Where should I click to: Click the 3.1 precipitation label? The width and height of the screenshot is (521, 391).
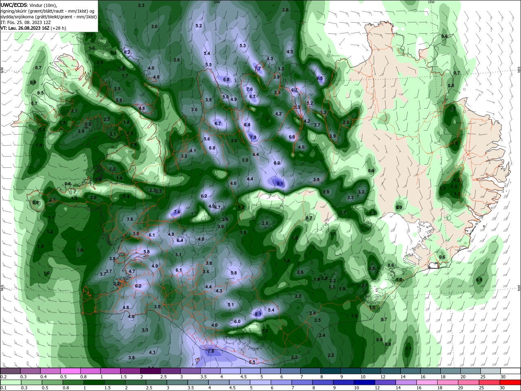(x=178, y=255)
